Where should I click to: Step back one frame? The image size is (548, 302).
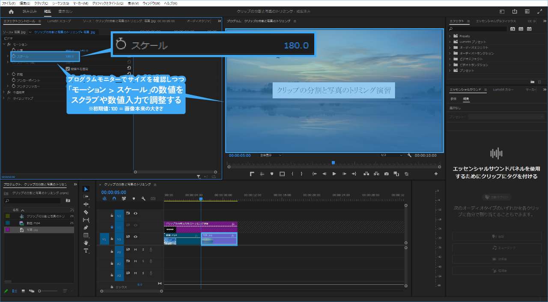[324, 174]
